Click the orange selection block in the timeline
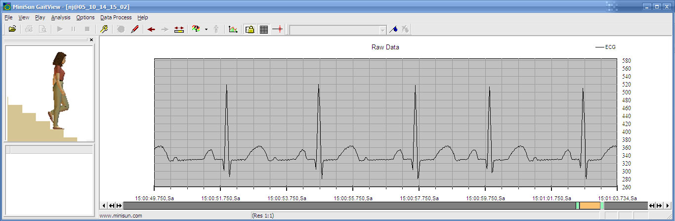675x221 pixels. click(x=590, y=206)
